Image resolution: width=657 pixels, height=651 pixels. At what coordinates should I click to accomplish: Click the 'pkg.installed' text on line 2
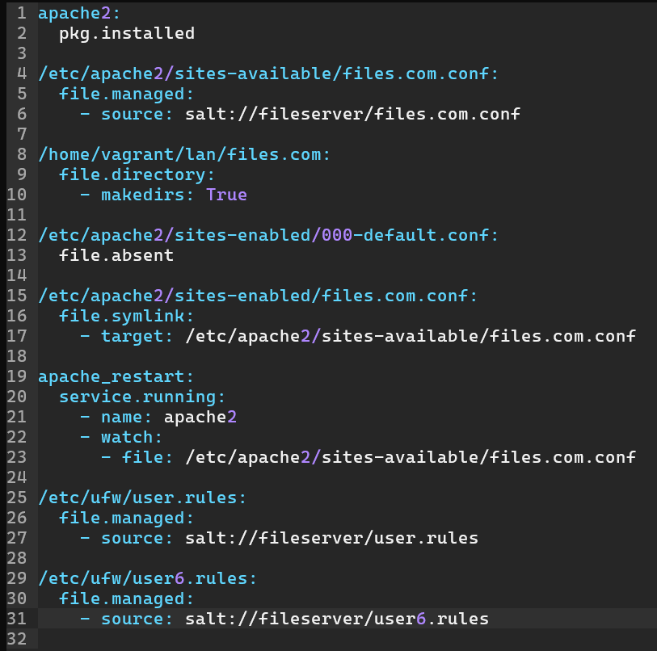127,33
